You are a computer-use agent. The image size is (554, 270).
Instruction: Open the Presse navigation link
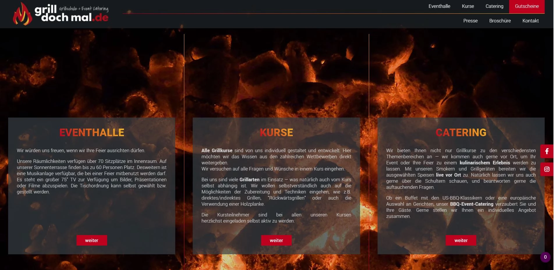470,21
